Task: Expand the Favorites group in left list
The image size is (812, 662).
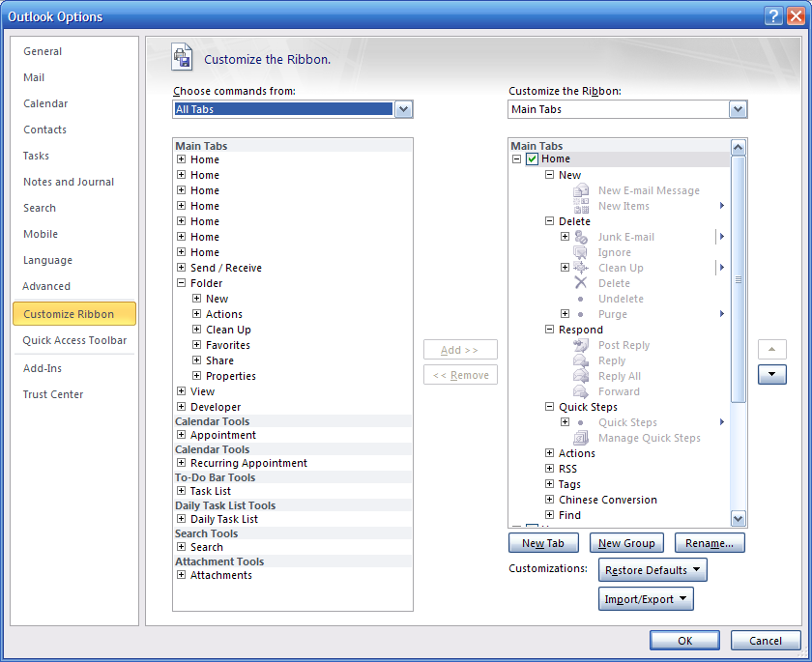Action: click(x=197, y=345)
